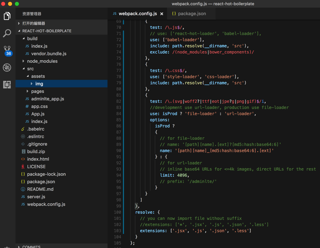Open the Search view icon

click(x=7, y=33)
